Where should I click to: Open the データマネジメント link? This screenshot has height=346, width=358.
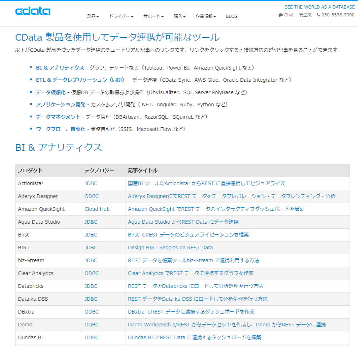(58, 117)
